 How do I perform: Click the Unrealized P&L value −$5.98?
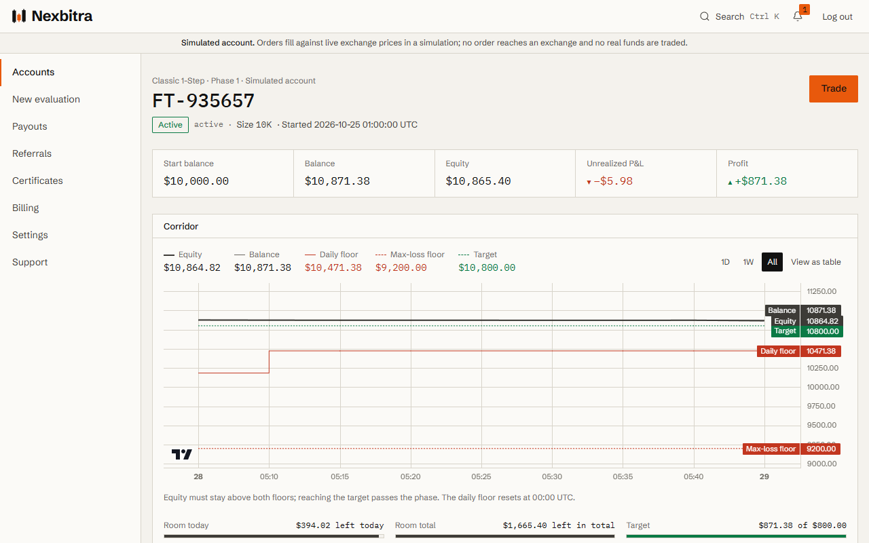pyautogui.click(x=610, y=181)
